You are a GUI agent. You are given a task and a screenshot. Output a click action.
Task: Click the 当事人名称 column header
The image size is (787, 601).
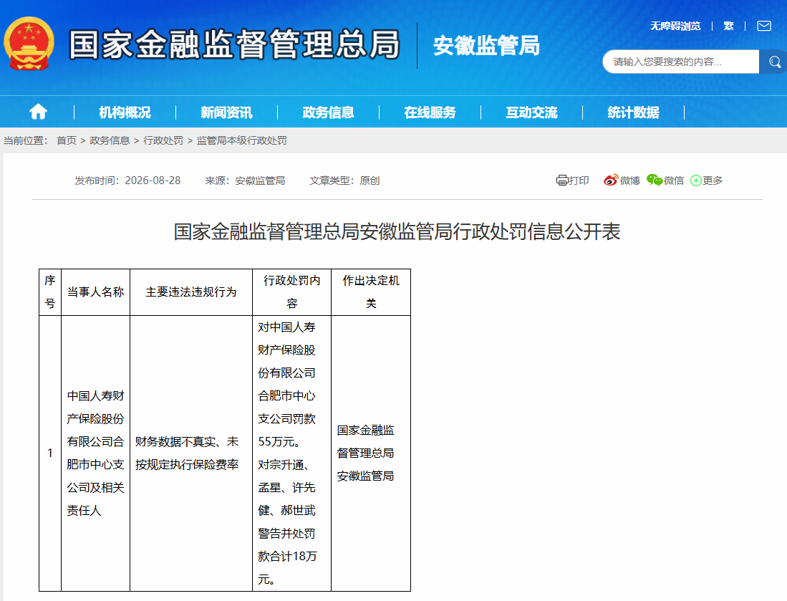[x=95, y=292]
